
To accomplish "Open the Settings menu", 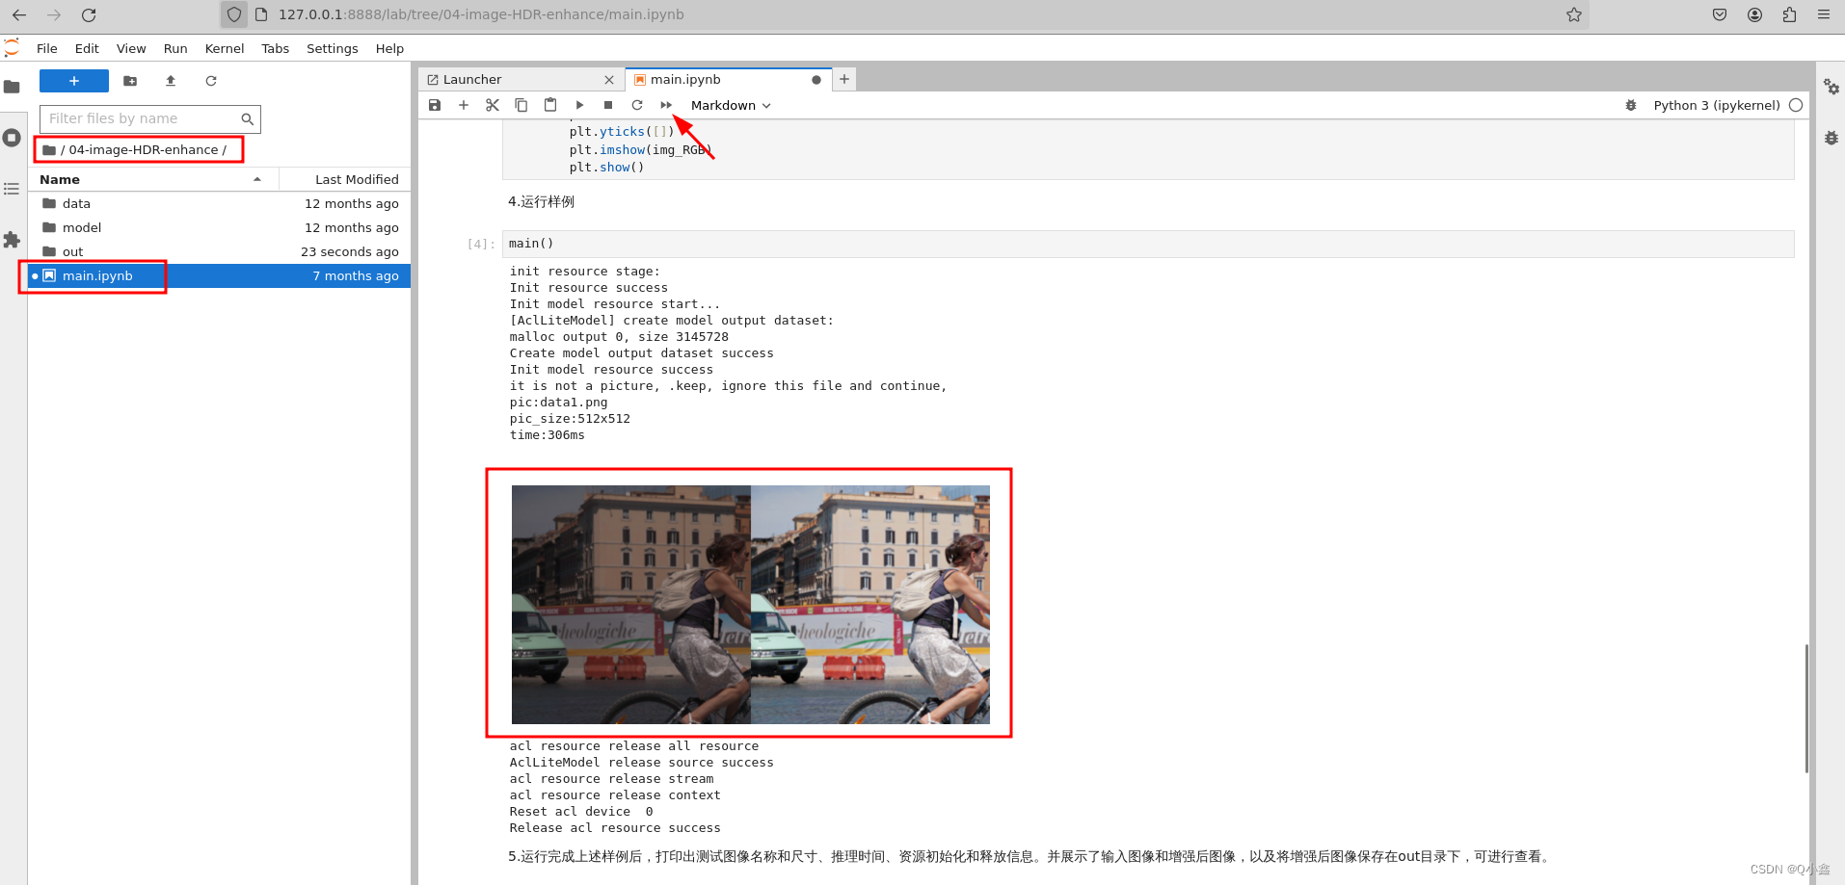I will pos(333,48).
